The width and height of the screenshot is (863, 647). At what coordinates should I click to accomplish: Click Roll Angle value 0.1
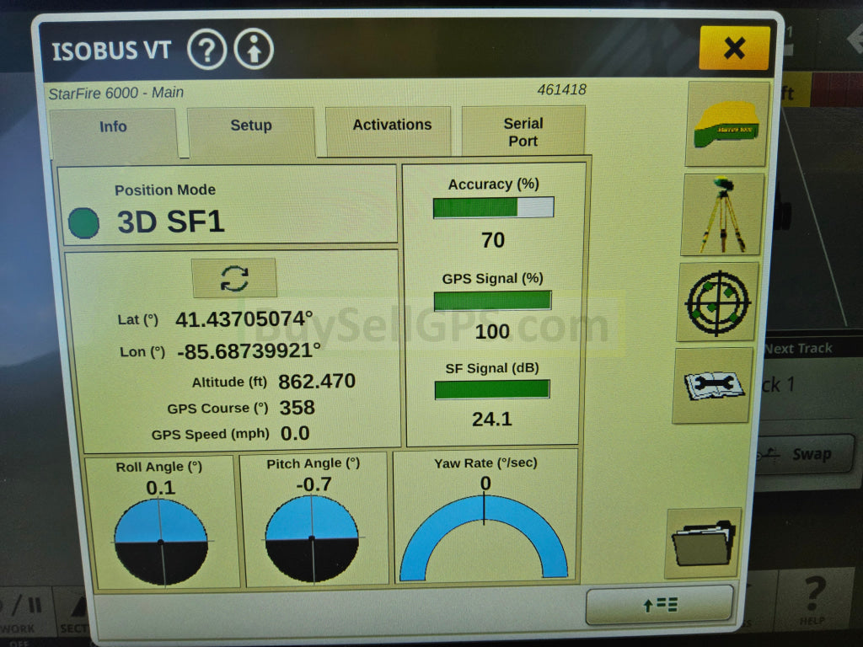tap(160, 488)
